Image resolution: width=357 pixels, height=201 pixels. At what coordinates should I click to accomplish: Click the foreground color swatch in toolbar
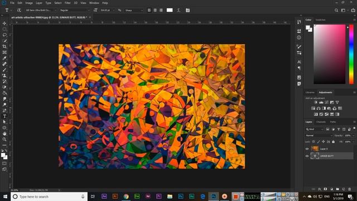coord(3,155)
